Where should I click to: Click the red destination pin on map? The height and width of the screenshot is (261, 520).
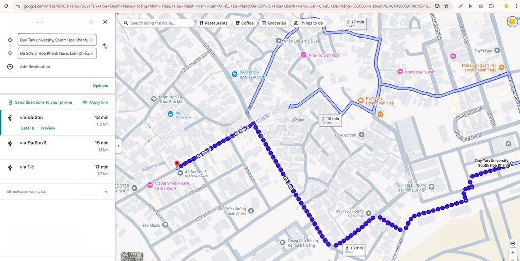pos(177,164)
